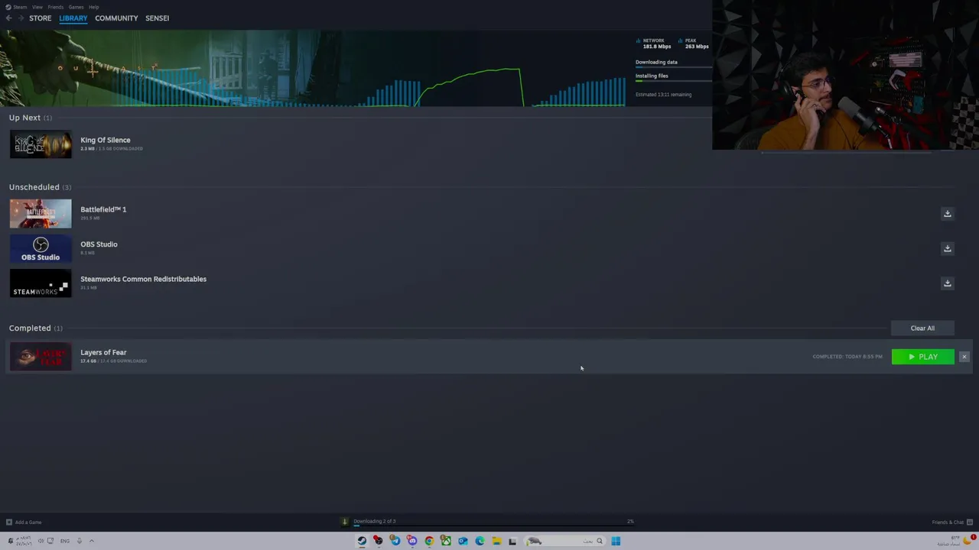Click Add a Game

(x=24, y=522)
